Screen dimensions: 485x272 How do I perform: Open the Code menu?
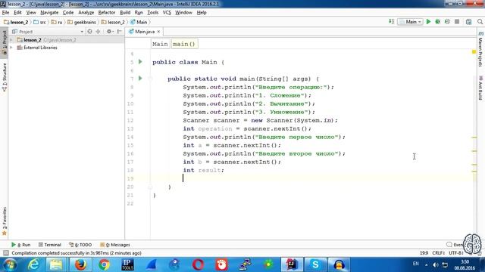coord(68,12)
